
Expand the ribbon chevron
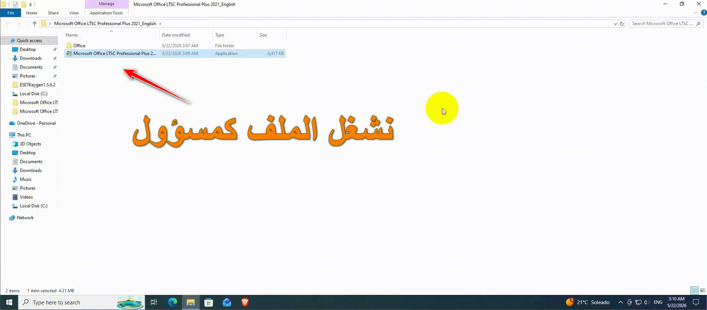[x=696, y=13]
